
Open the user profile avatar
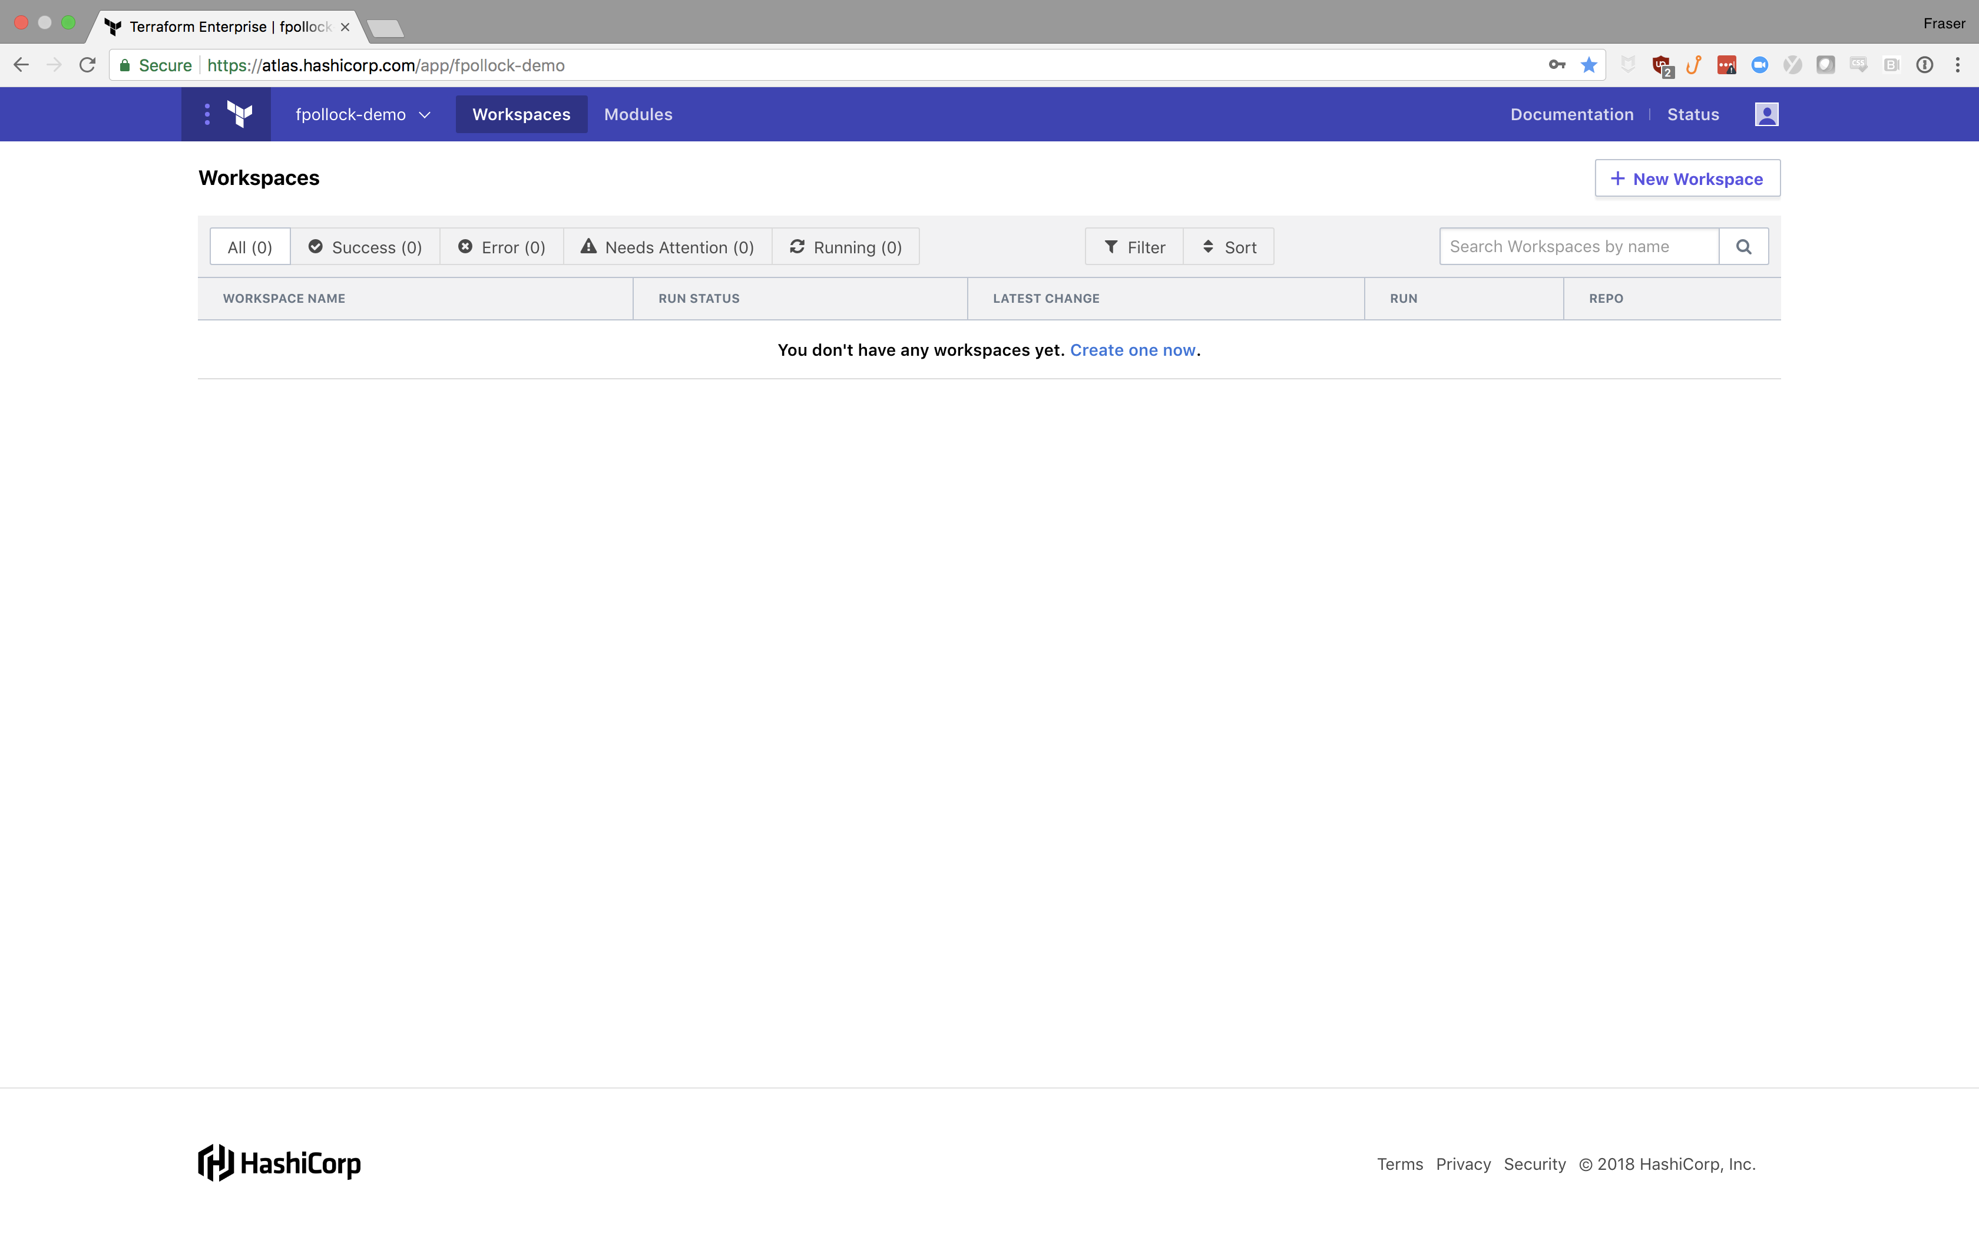click(x=1766, y=114)
